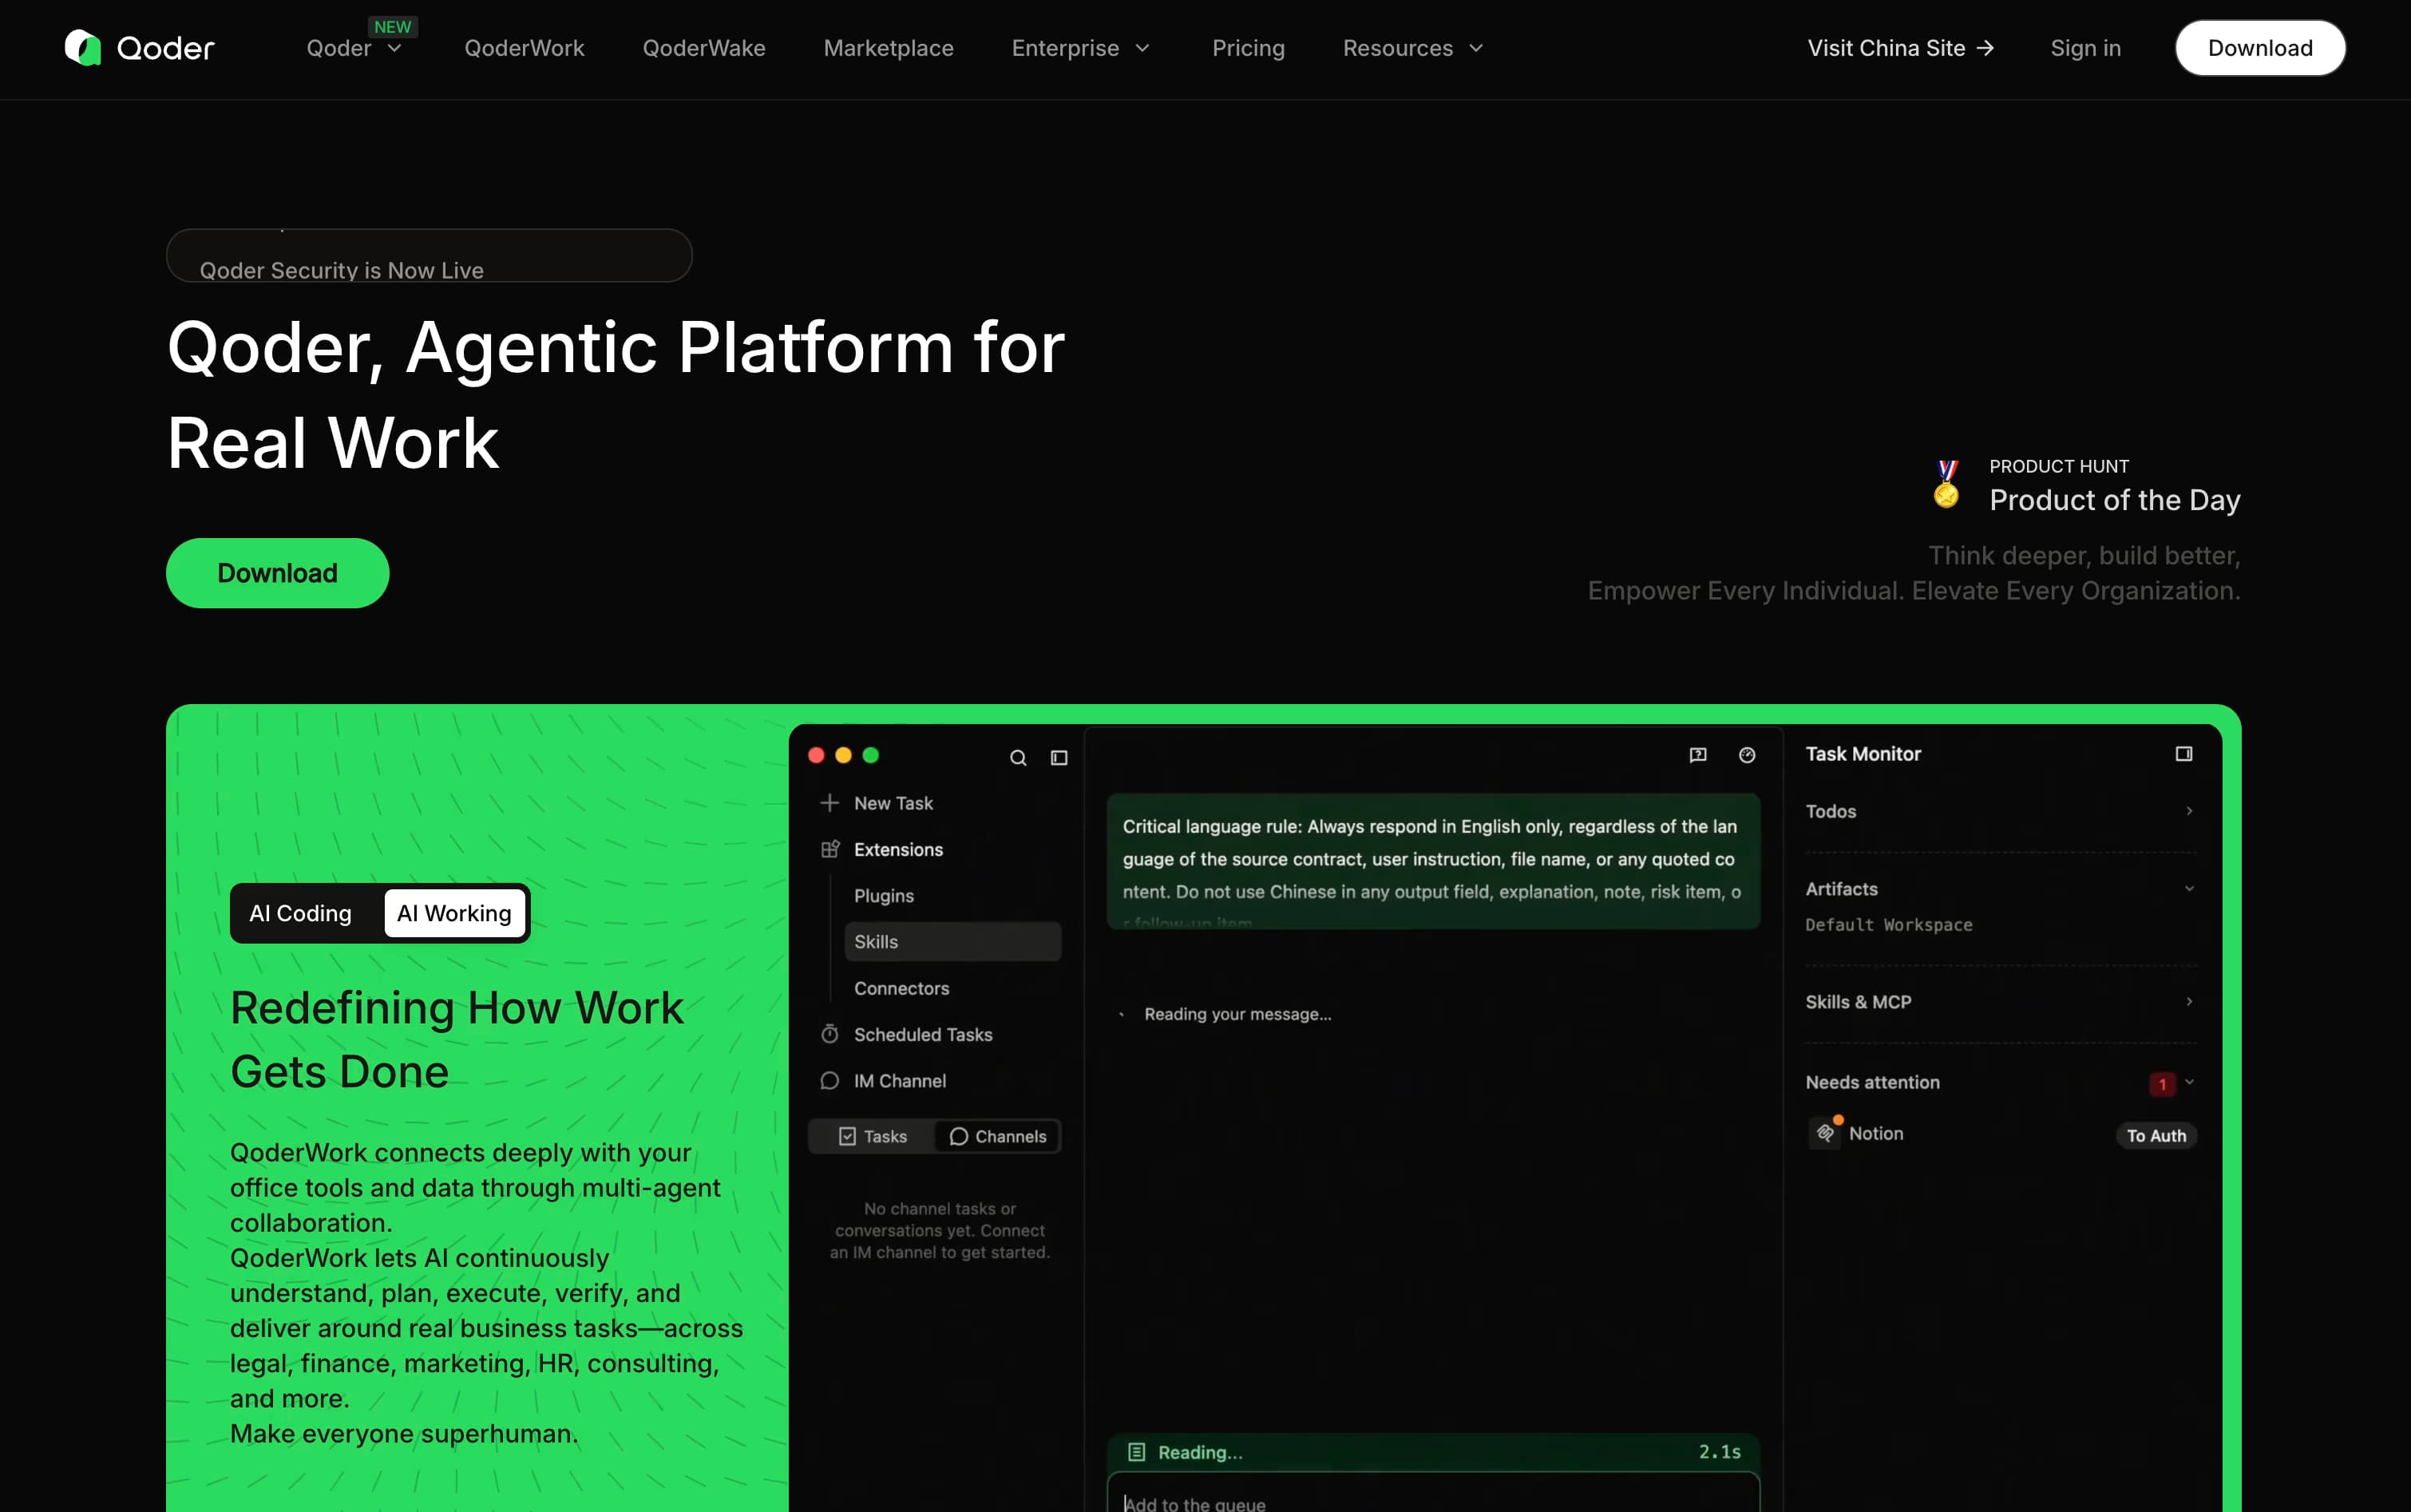Toggle the sidebar panel icon beside search

[1059, 758]
